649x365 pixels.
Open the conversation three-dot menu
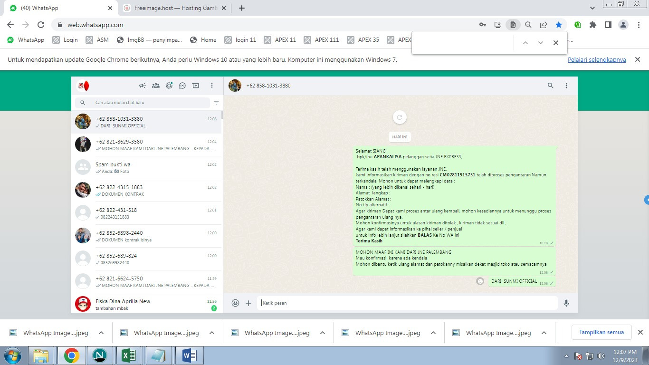tap(566, 86)
